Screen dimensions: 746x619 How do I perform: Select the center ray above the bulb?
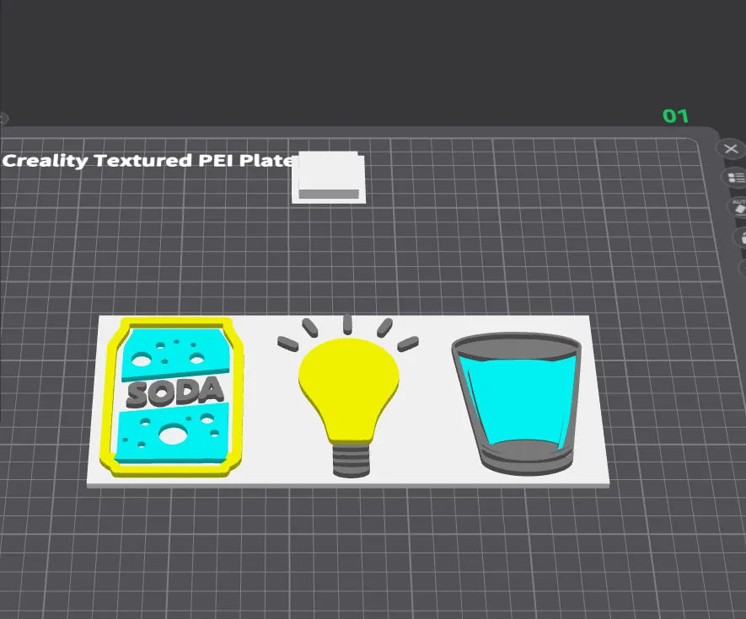pyautogui.click(x=347, y=323)
